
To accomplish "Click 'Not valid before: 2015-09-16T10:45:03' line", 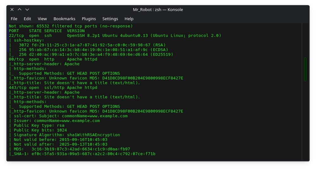I will click(58, 140).
